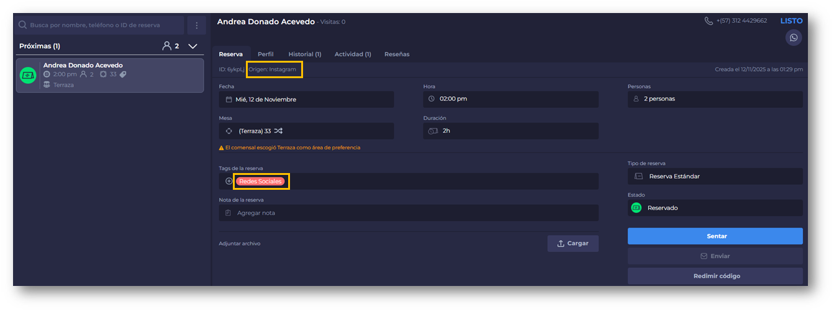Click the duration icon beside 2h
Screen dimensions: 834x312
tap(433, 131)
